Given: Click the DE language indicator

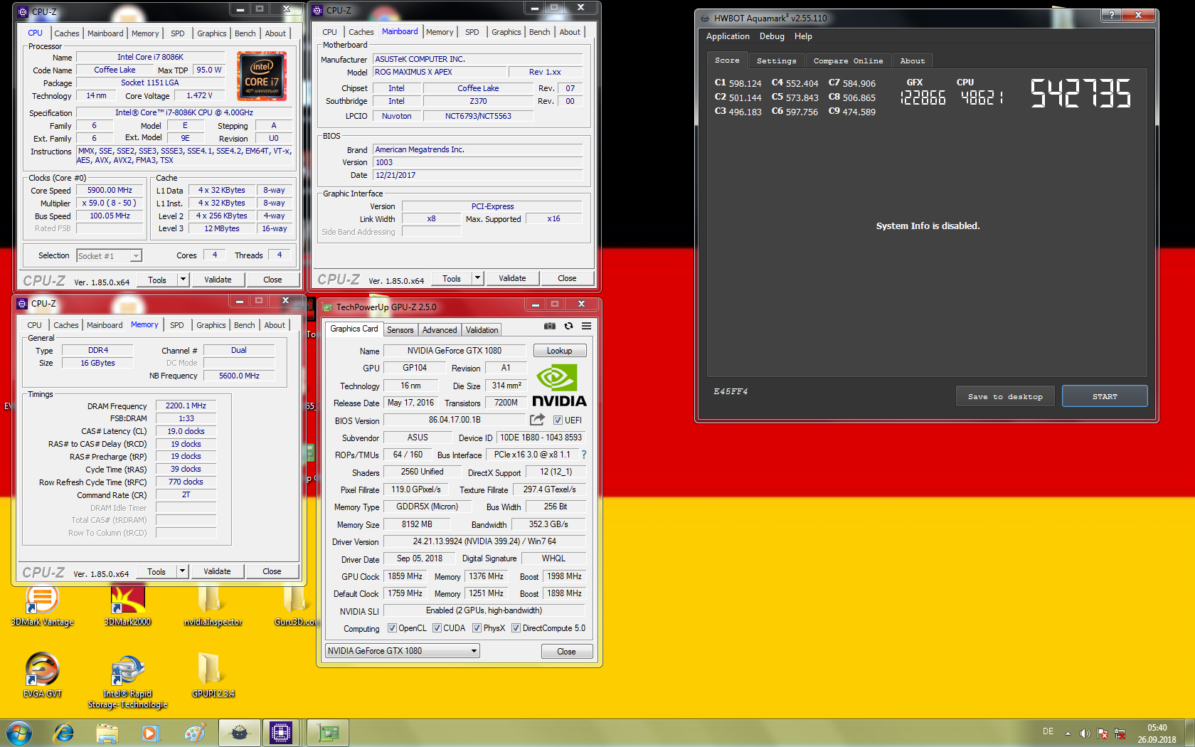Looking at the screenshot, I should click(x=1048, y=731).
